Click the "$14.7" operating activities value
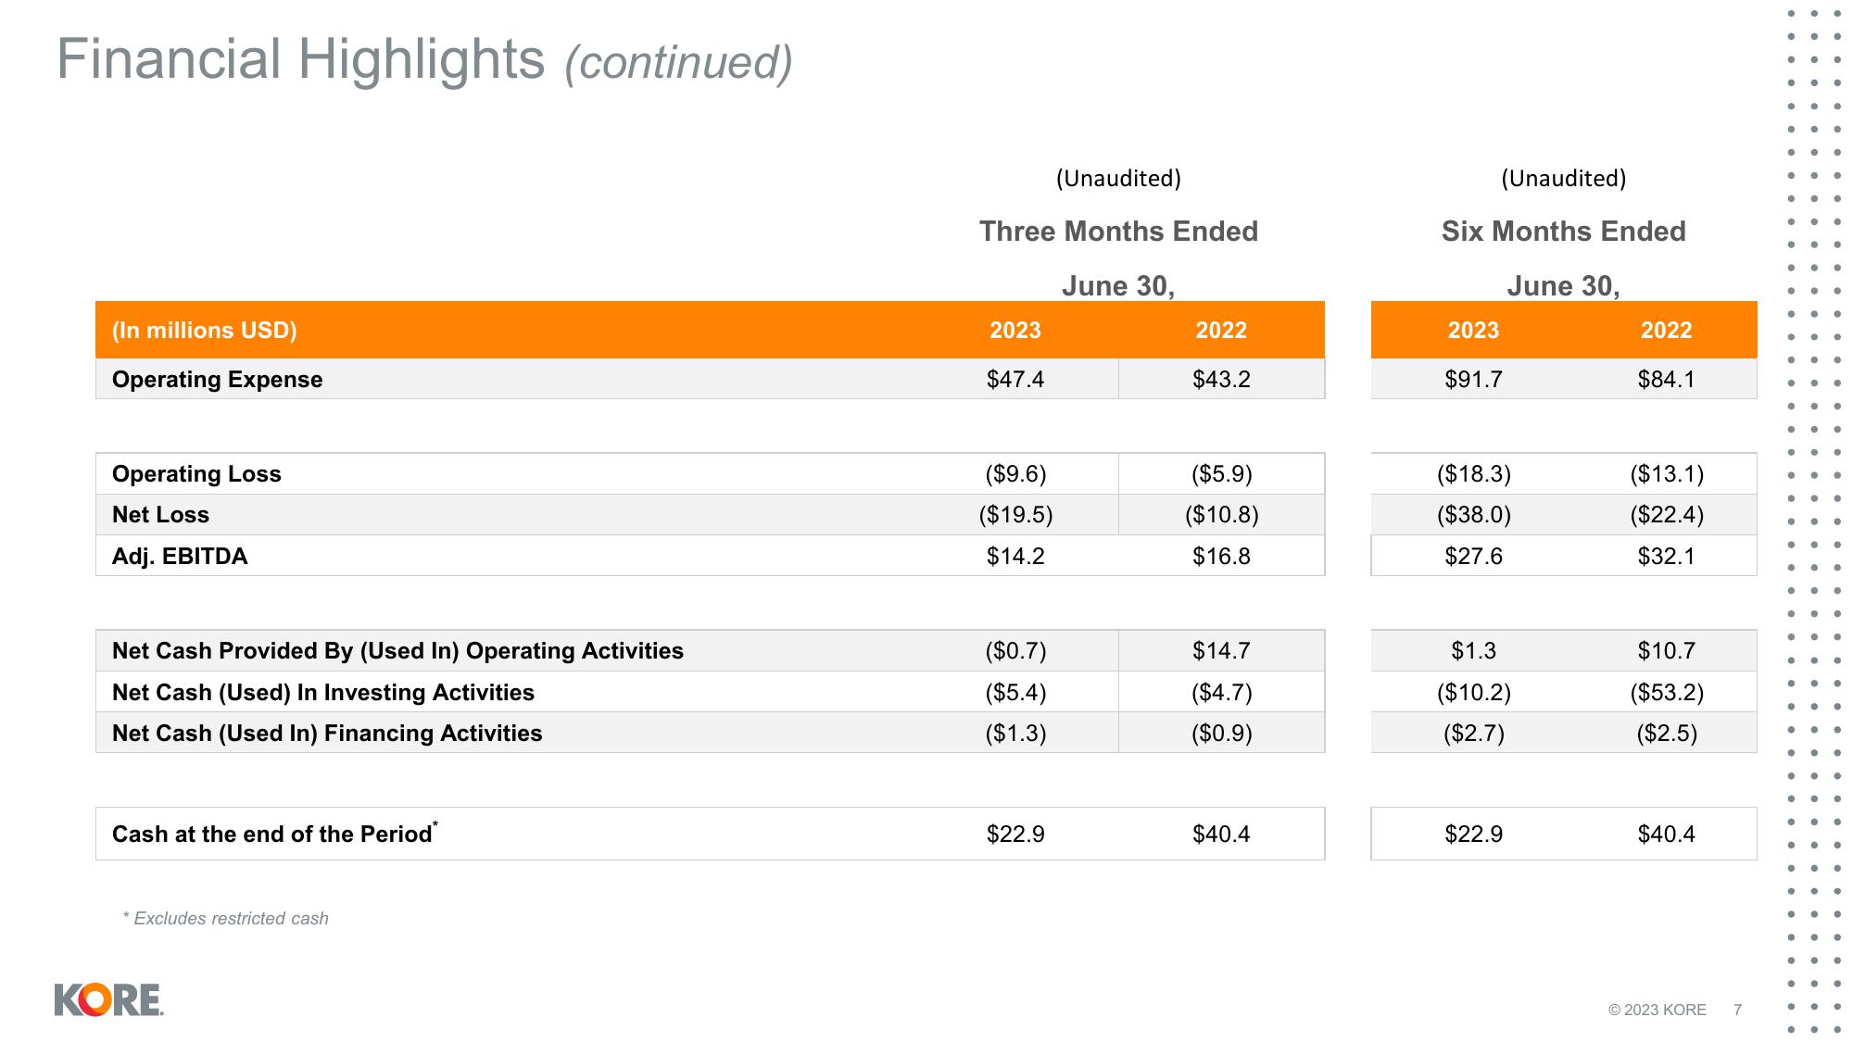This screenshot has width=1853, height=1042. coord(1221,651)
